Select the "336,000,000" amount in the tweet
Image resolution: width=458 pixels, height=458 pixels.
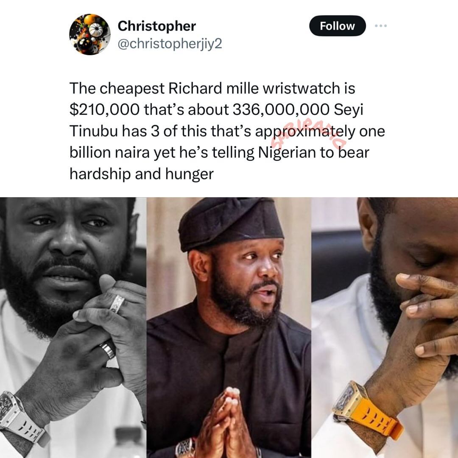[281, 109]
